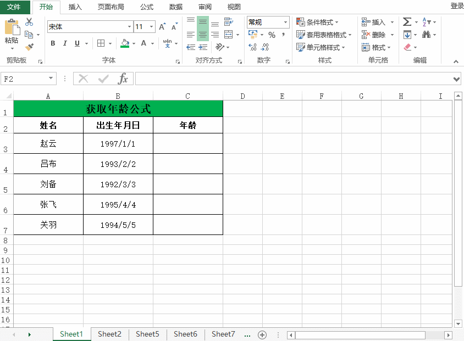This screenshot has width=464, height=341.
Task: Switch to the 插入 ribbon tab
Action: [x=74, y=7]
